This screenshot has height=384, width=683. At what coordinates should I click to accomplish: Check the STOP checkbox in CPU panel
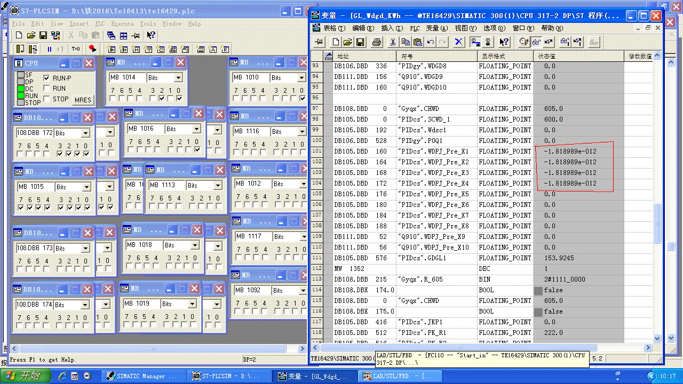(x=47, y=99)
